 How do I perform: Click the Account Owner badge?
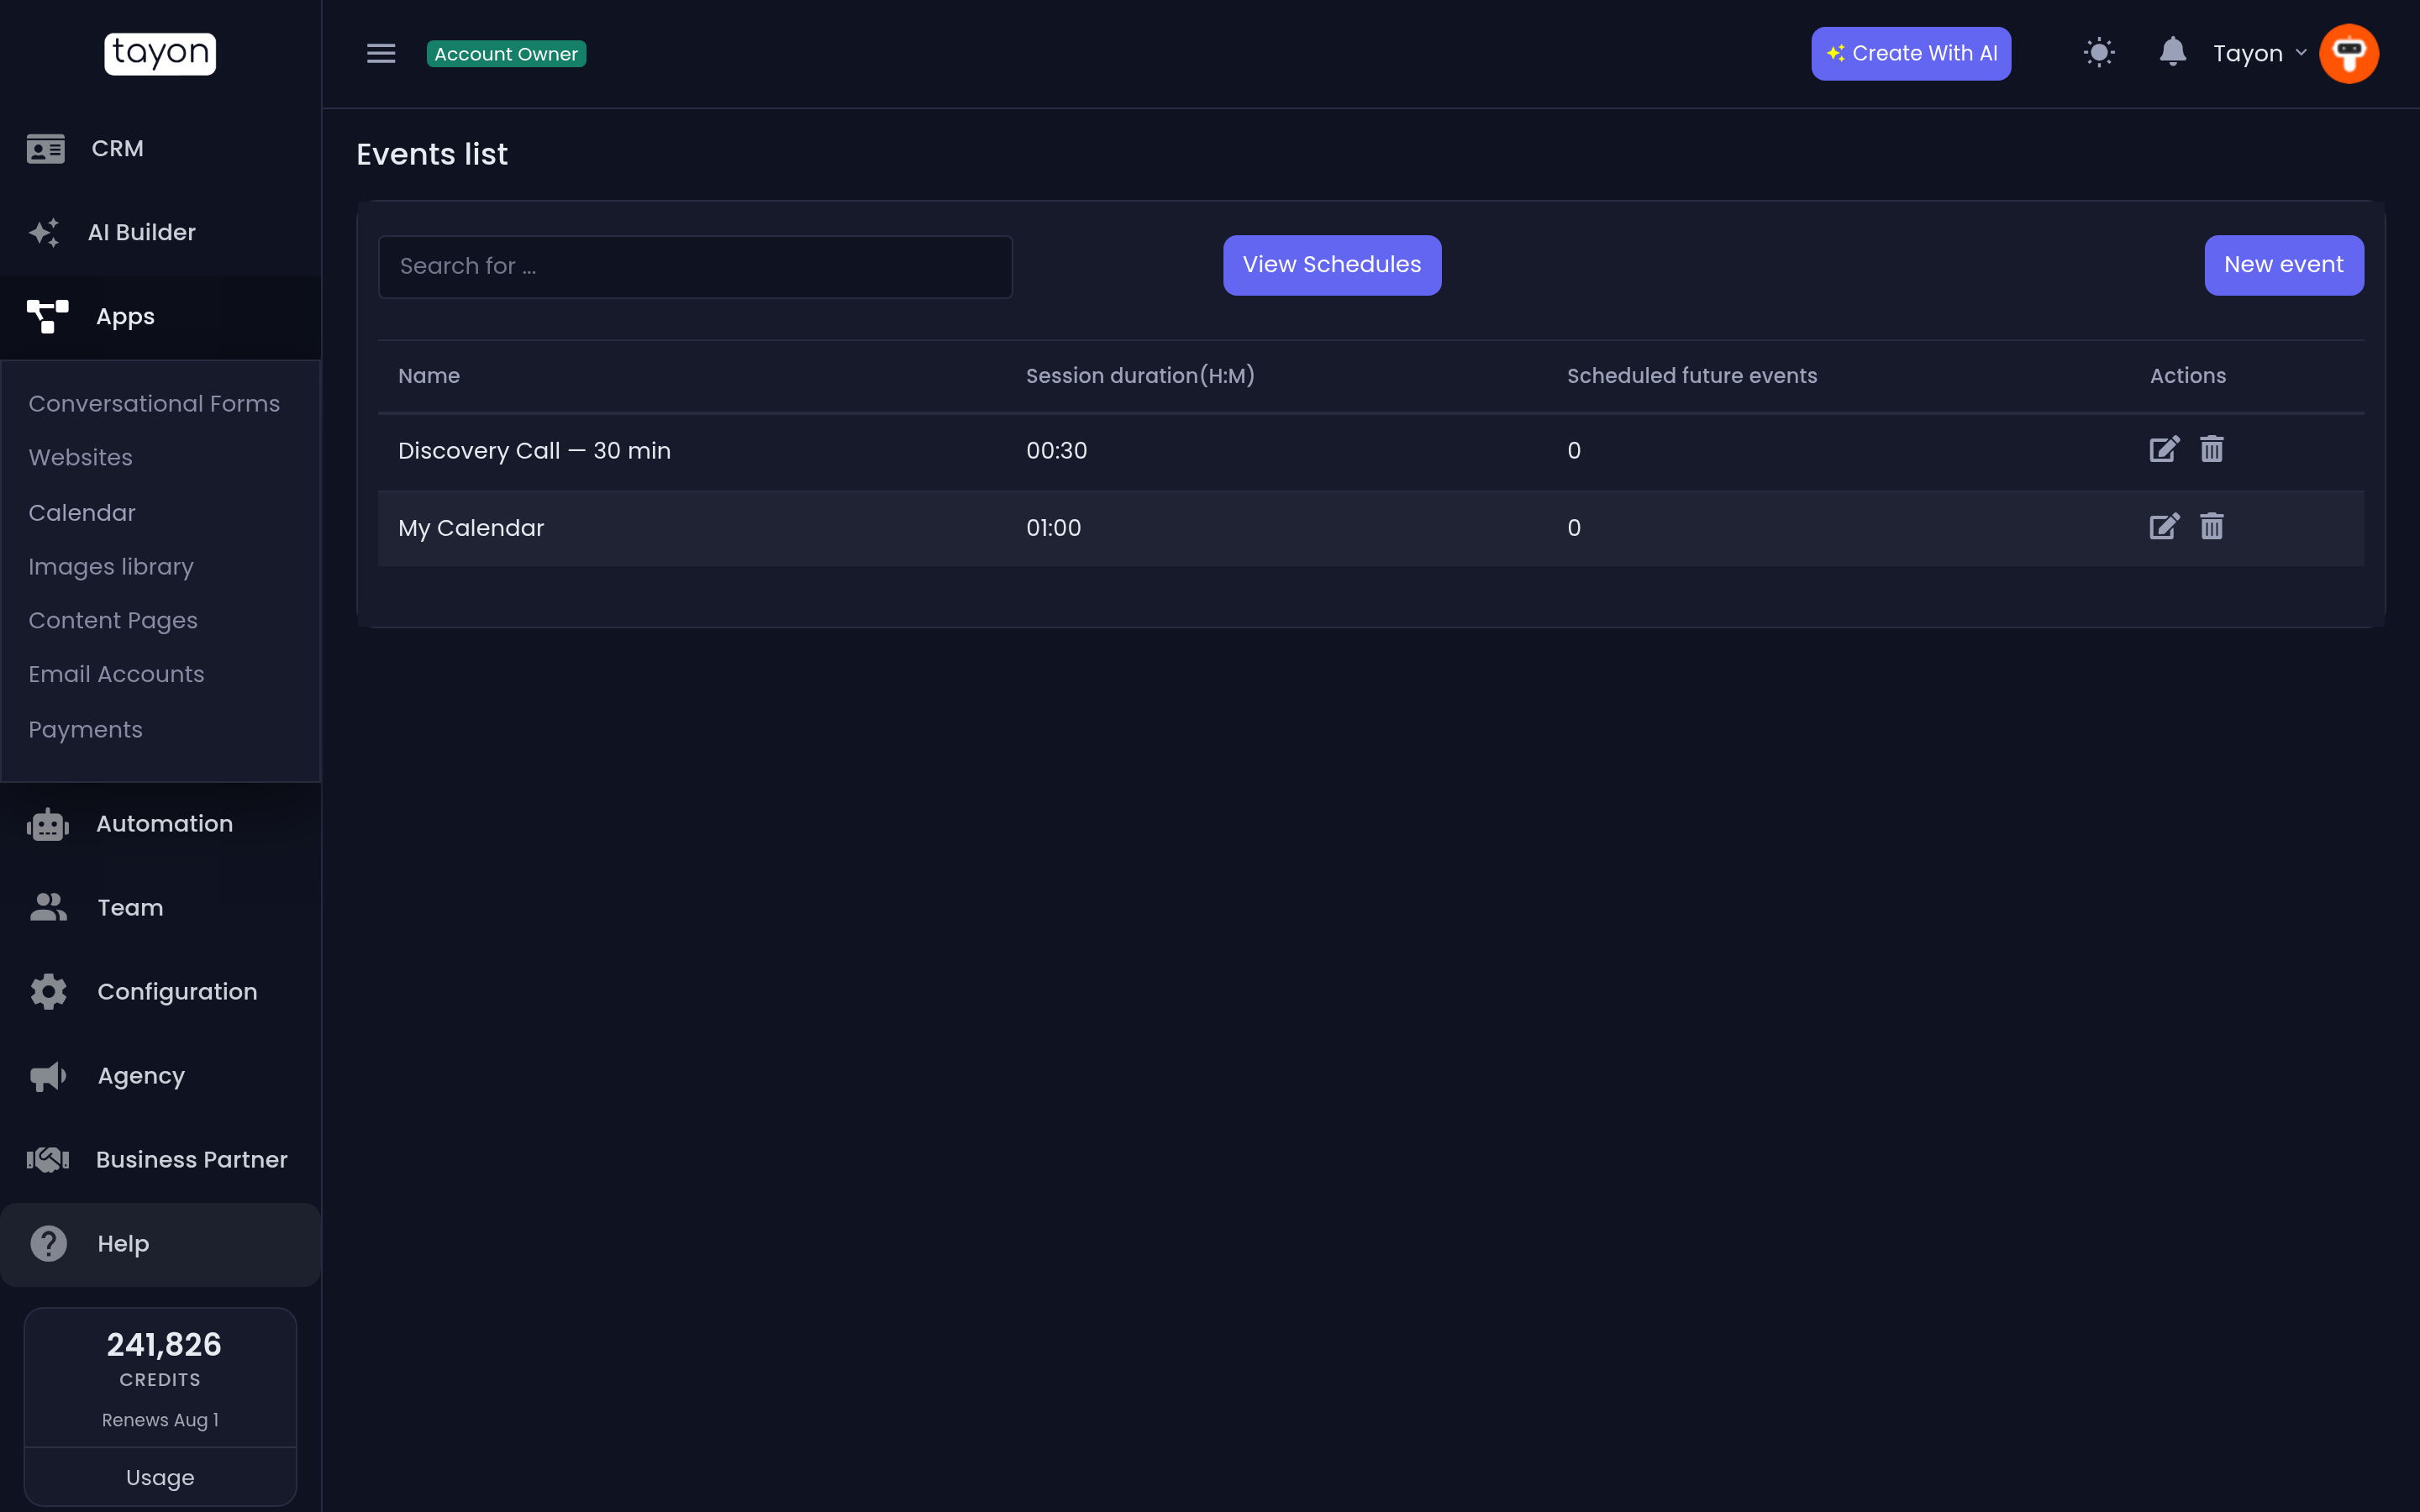(506, 53)
